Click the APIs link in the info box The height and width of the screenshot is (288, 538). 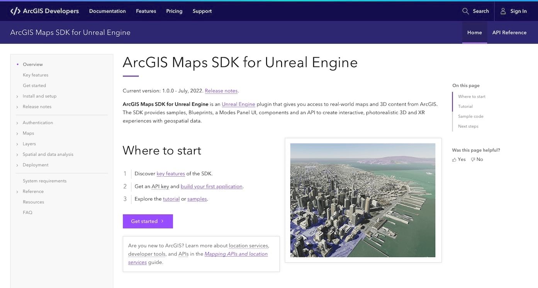click(x=183, y=254)
